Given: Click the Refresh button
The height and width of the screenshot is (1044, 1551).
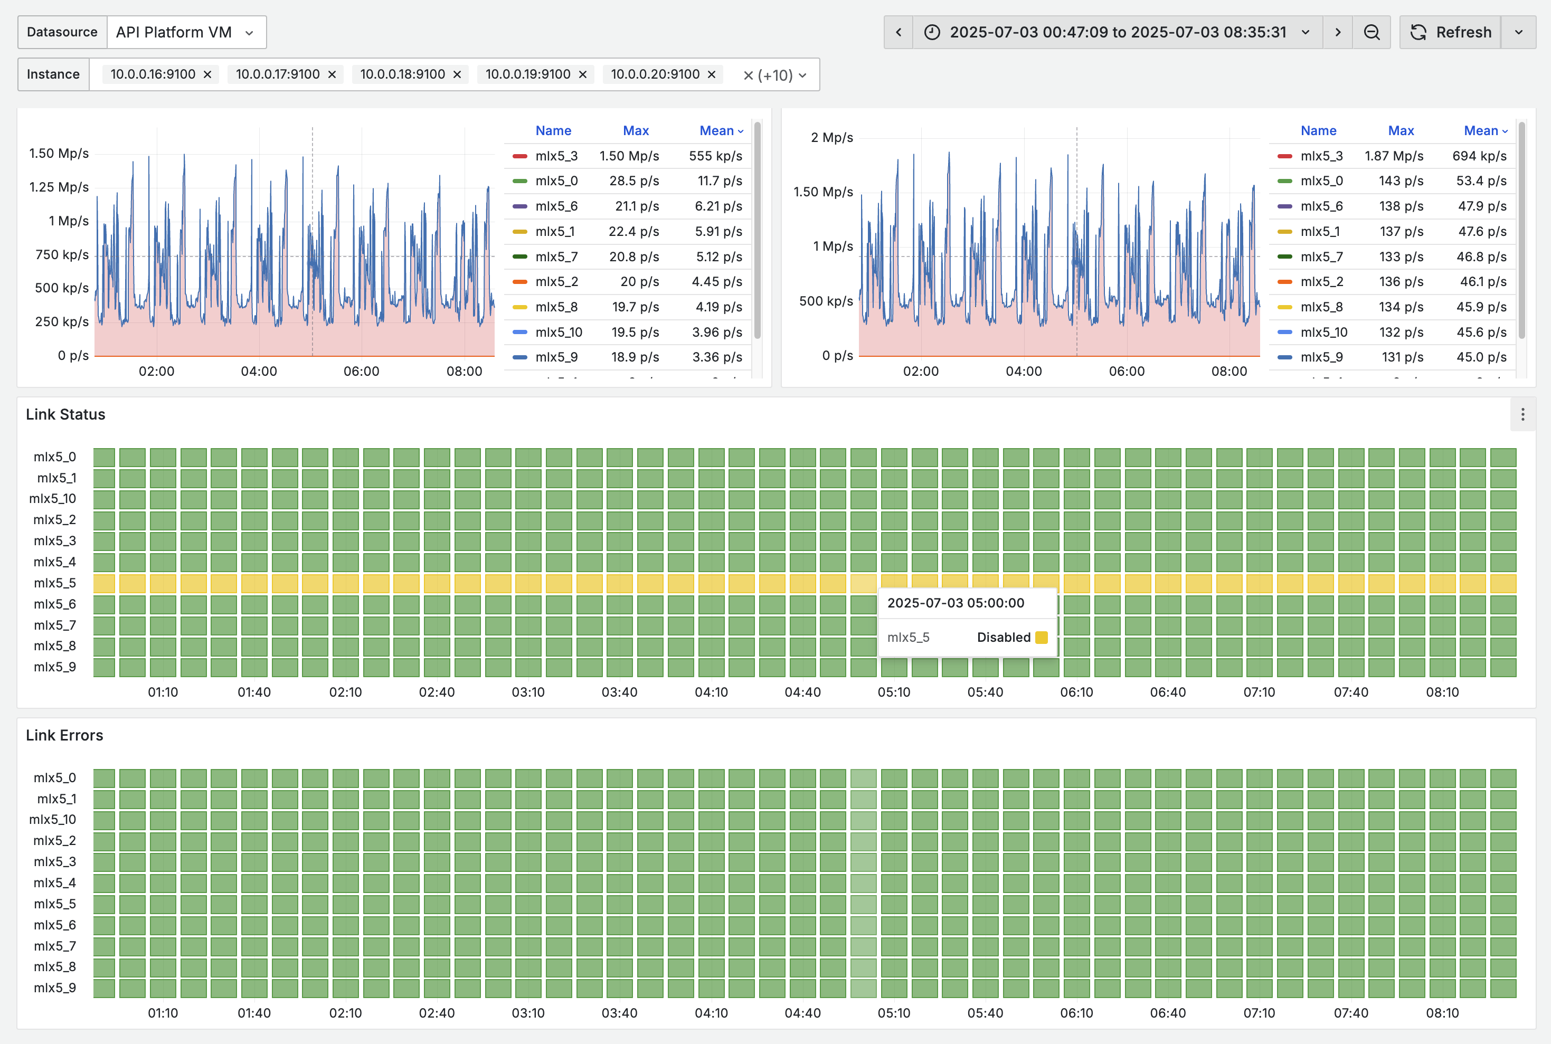Looking at the screenshot, I should tap(1451, 32).
